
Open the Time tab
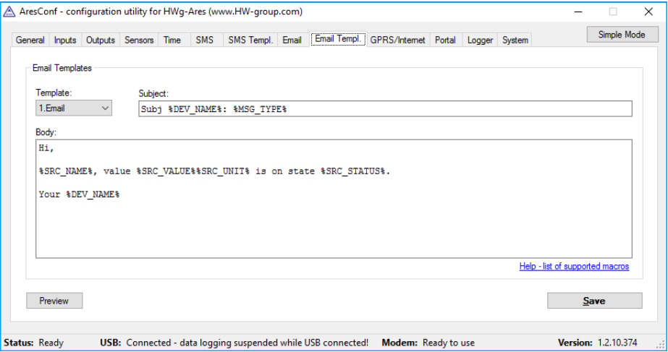tap(172, 40)
